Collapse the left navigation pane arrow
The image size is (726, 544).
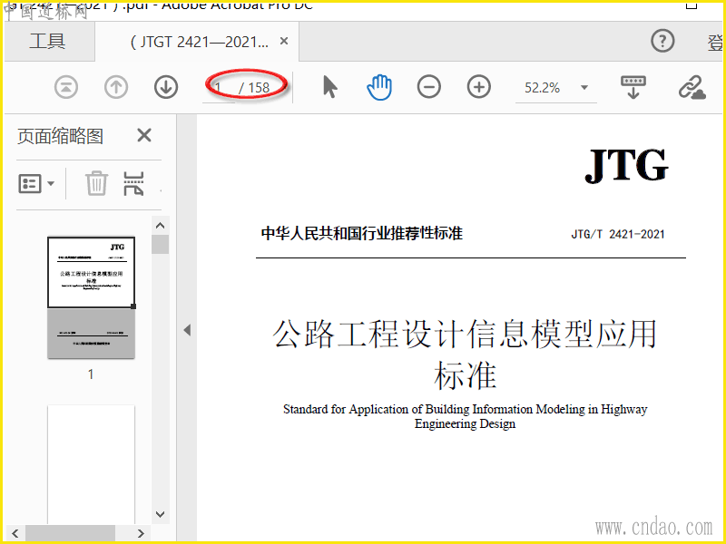(x=187, y=330)
